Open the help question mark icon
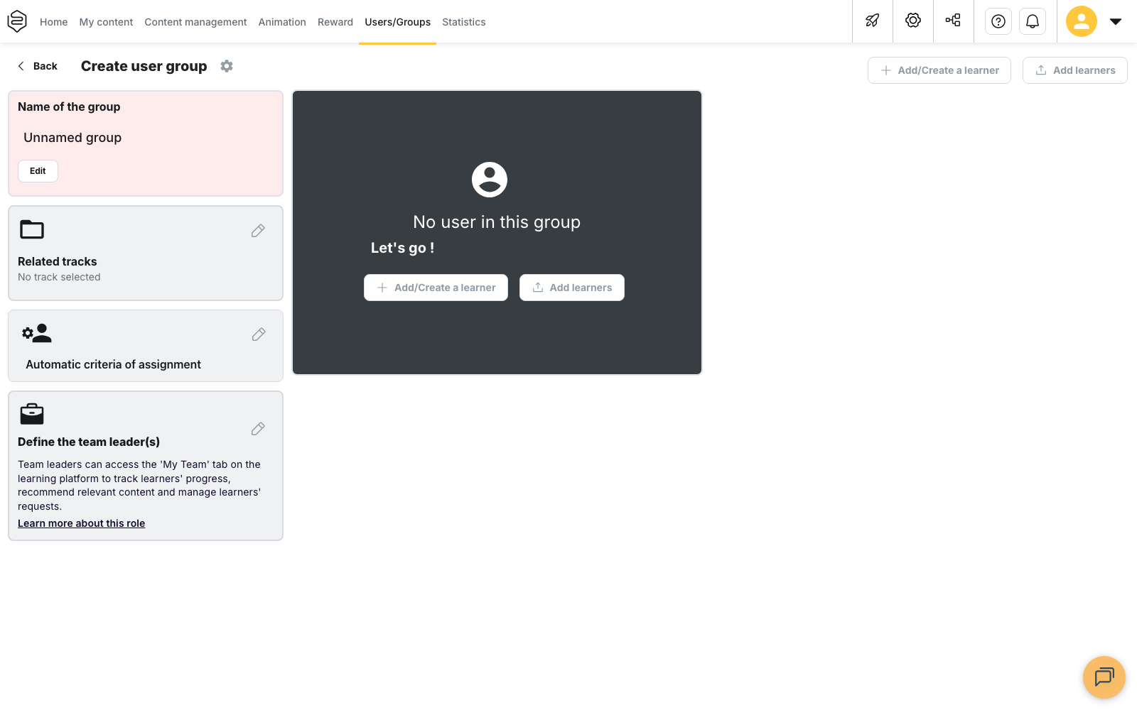Viewport: 1137px width, 710px height. coord(998,21)
